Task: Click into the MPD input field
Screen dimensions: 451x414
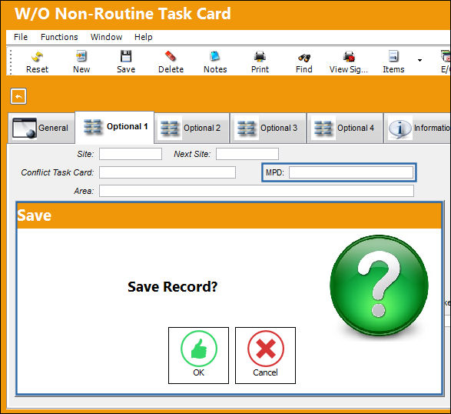Action: pos(351,172)
